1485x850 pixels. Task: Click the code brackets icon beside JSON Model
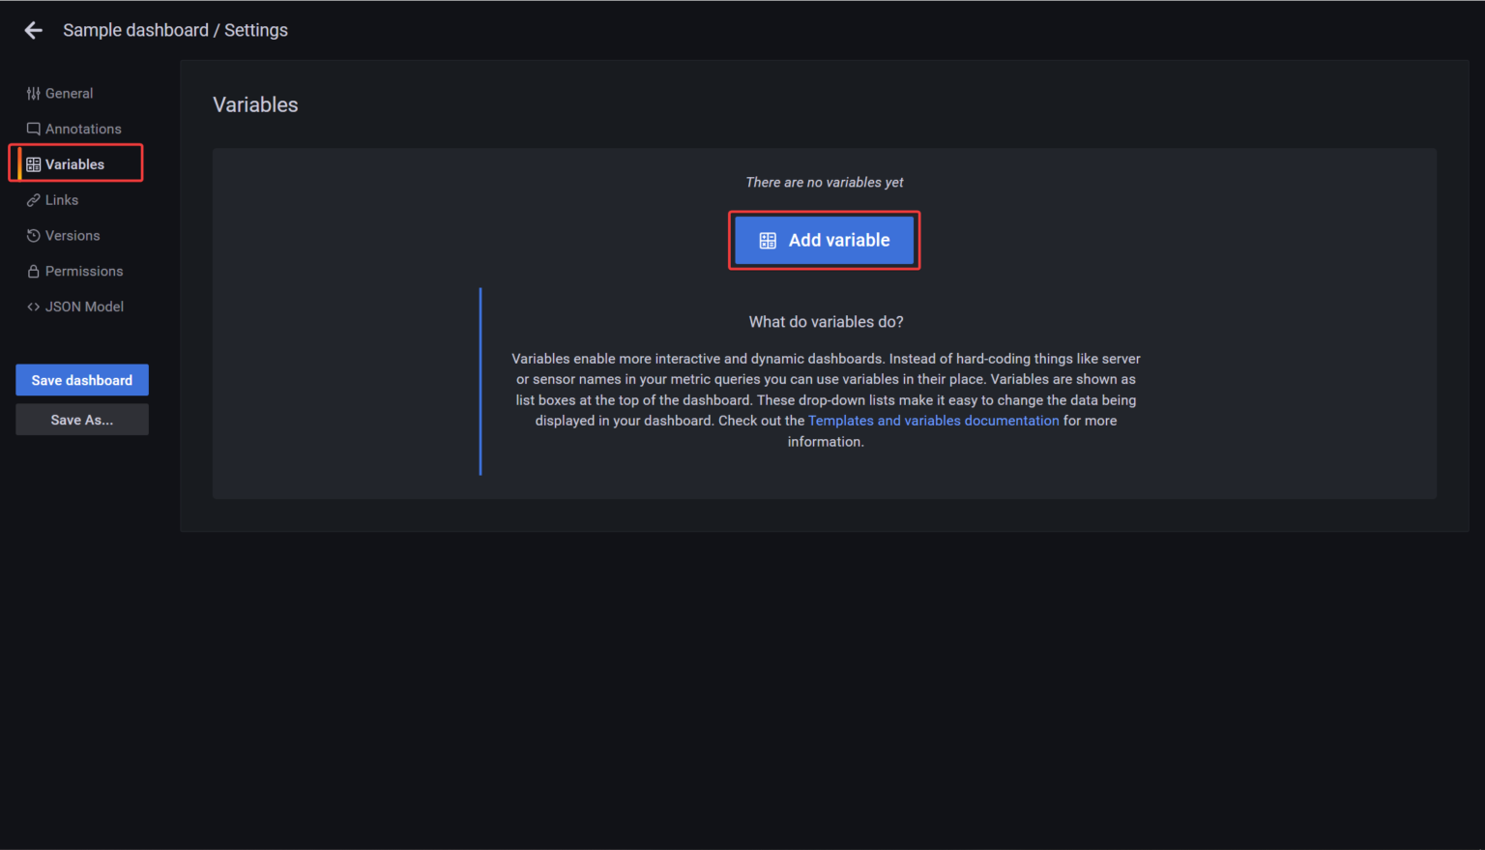click(33, 307)
